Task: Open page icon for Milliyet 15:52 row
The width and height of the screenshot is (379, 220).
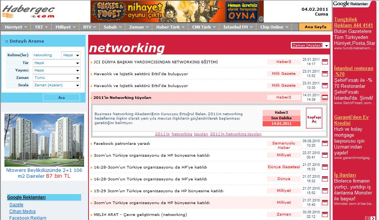Action: click(325, 191)
